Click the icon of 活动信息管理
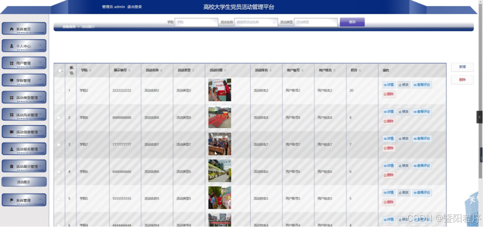 tap(12, 132)
